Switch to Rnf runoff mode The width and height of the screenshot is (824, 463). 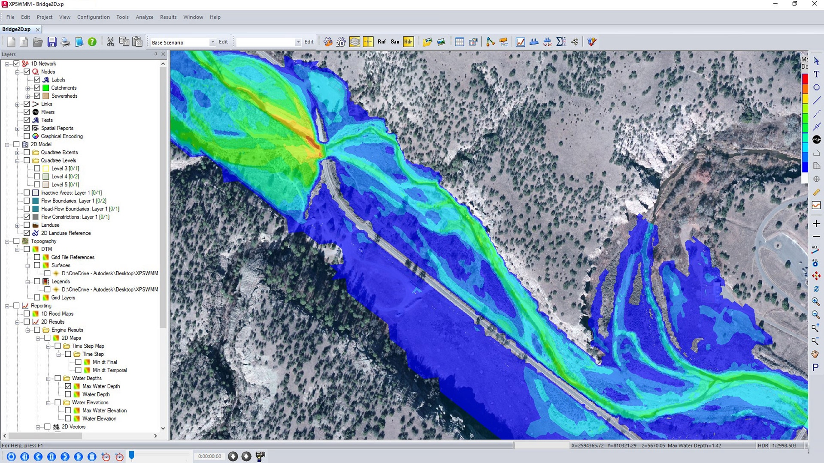point(382,42)
